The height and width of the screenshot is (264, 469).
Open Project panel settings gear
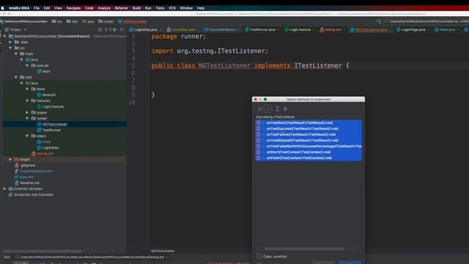[114, 29]
